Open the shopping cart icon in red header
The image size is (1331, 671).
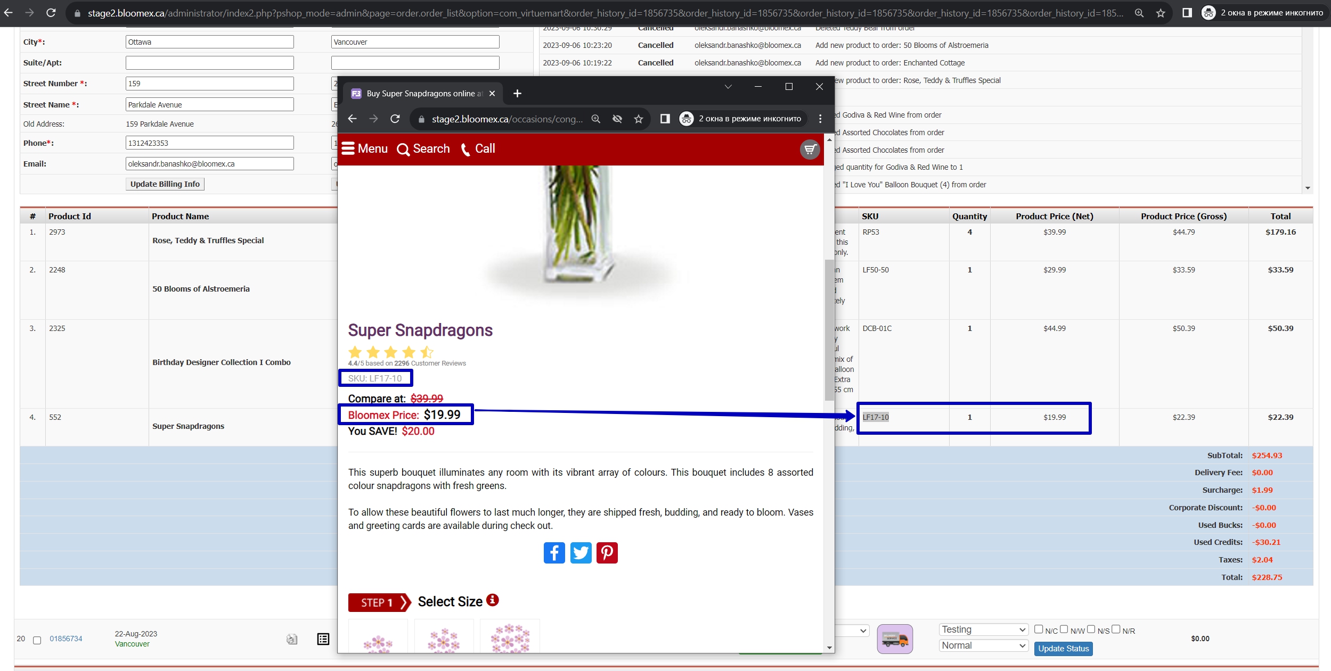point(810,150)
